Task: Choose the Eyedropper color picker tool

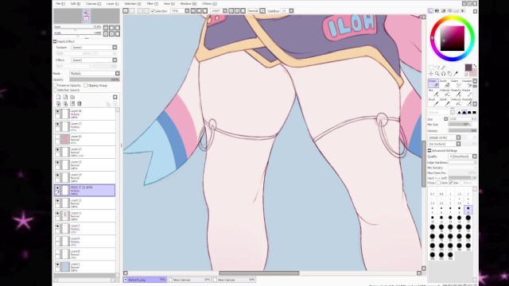Action: (x=456, y=74)
